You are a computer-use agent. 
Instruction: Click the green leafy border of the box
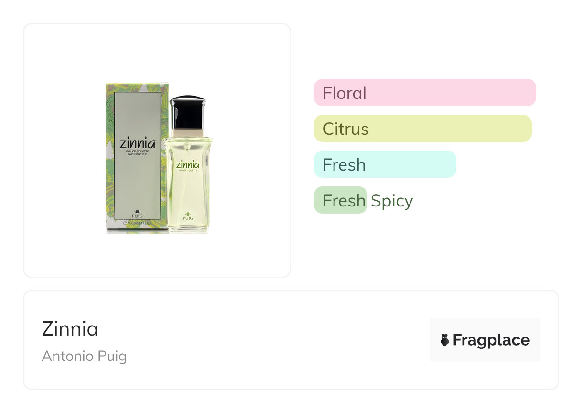(109, 158)
